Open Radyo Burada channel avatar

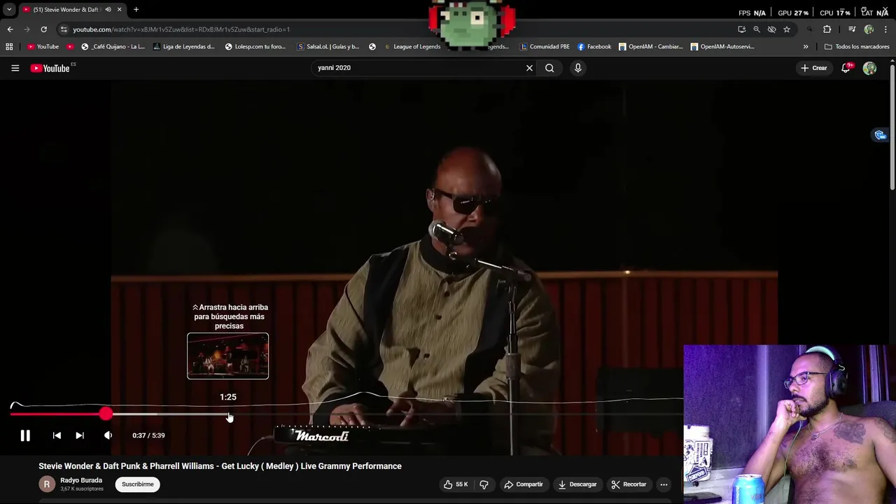tap(47, 484)
